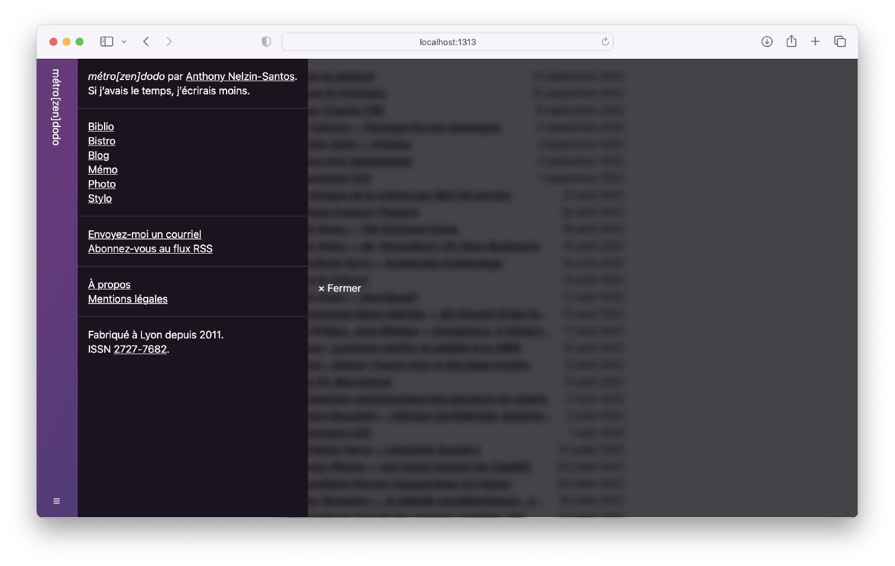Viewport: 895px width, 566px height.
Task: Open the Anthony Nelzin-Santos author link
Action: point(240,77)
